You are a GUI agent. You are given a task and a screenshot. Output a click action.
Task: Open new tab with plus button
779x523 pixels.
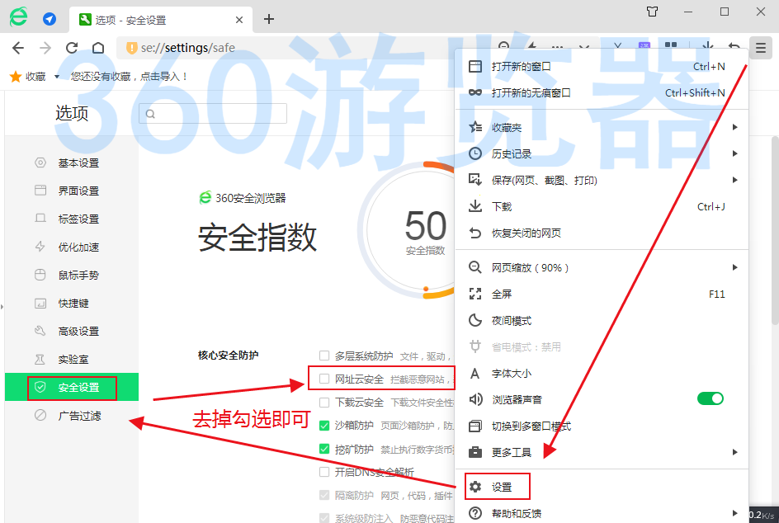[x=269, y=19]
